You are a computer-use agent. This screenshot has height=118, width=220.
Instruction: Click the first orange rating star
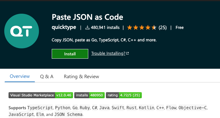click(x=130, y=27)
